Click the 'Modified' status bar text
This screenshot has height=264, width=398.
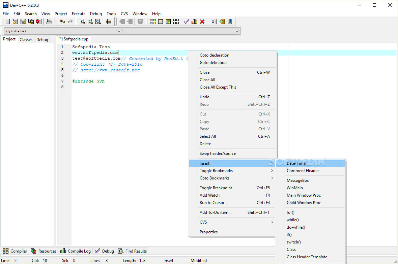[x=198, y=260]
